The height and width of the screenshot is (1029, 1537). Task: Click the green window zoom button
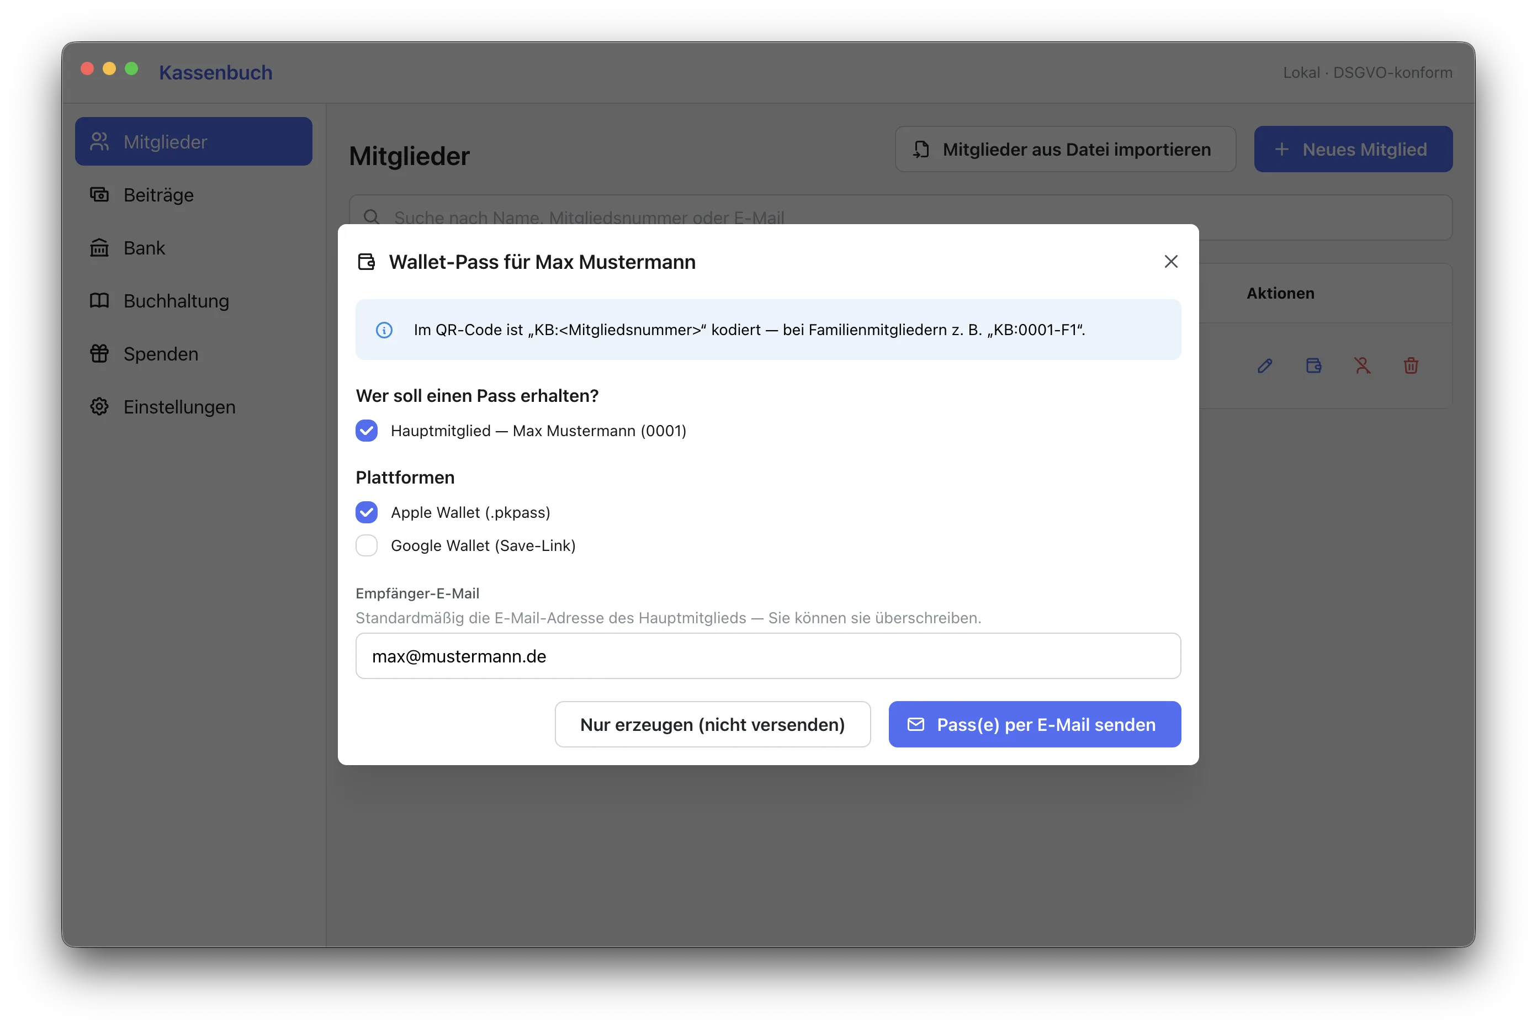coord(131,69)
